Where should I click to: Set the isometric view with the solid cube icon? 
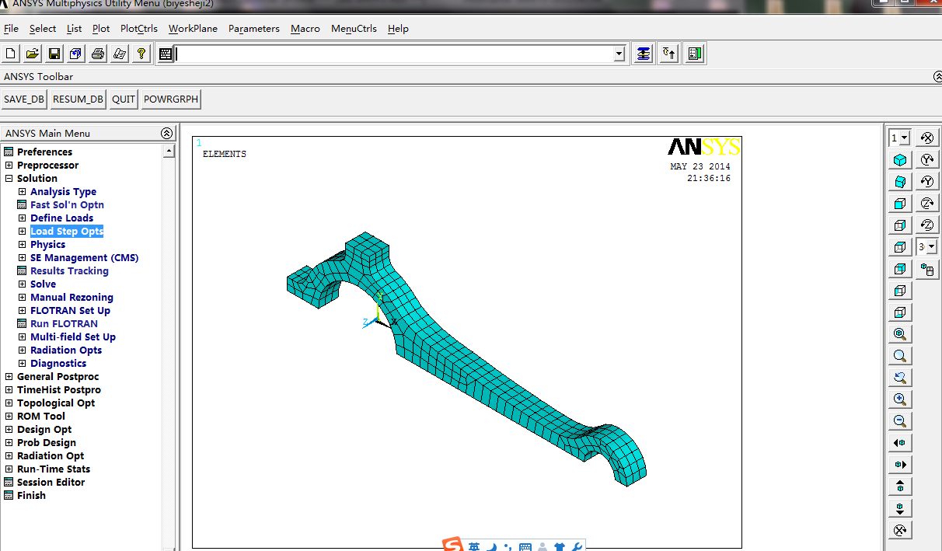900,160
